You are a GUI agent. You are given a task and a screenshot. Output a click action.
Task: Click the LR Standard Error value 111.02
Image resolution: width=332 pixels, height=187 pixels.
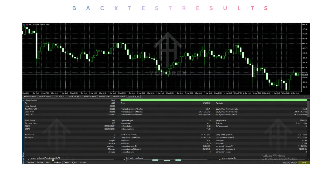tap(208, 129)
